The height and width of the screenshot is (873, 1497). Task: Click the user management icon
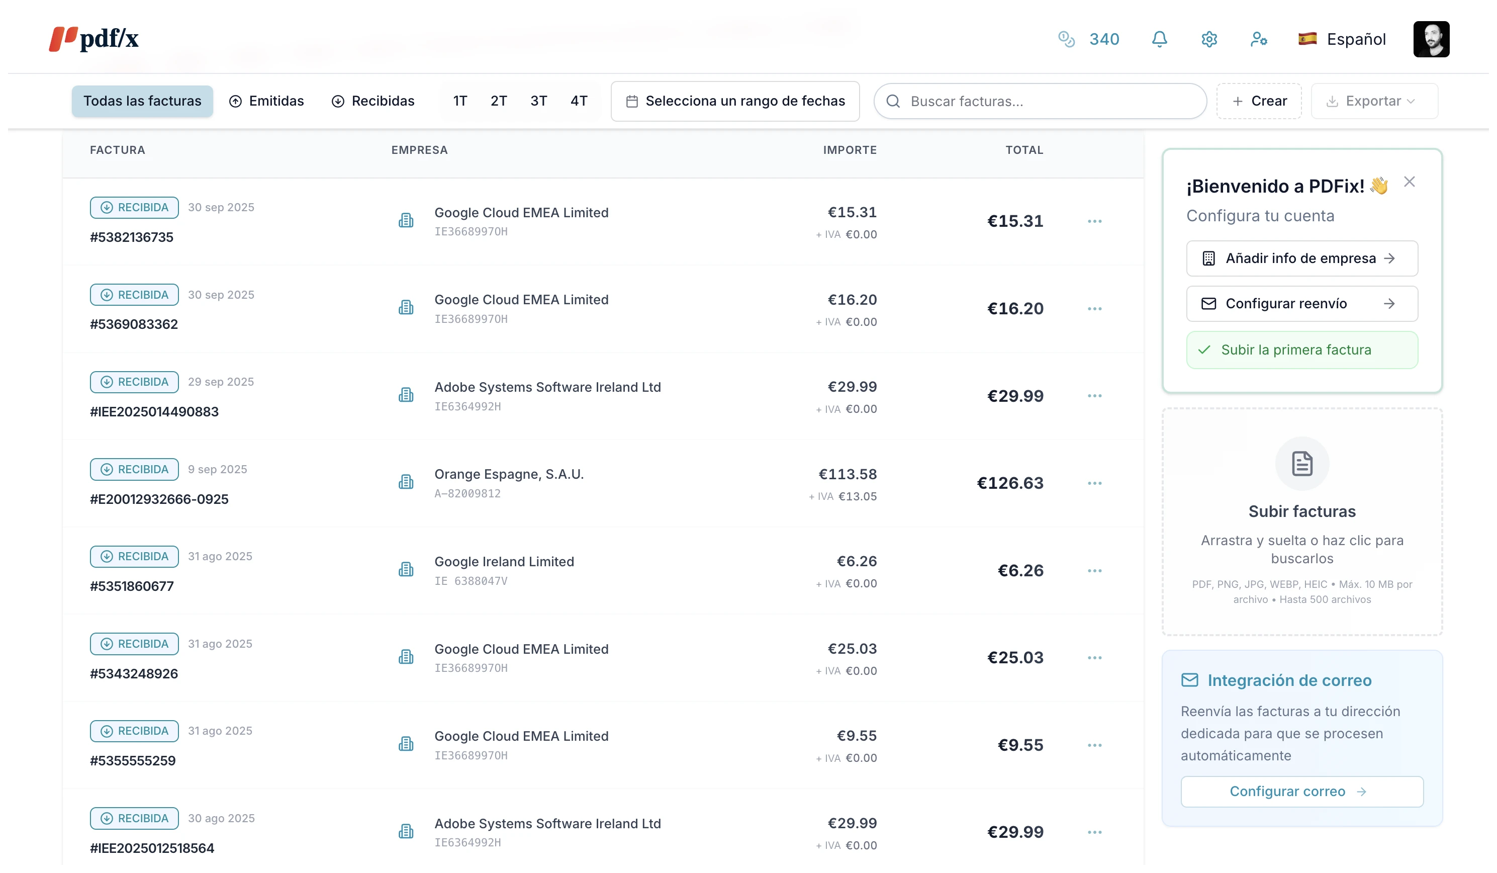[1258, 39]
